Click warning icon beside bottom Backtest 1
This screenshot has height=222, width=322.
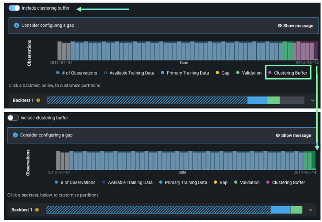(37, 210)
